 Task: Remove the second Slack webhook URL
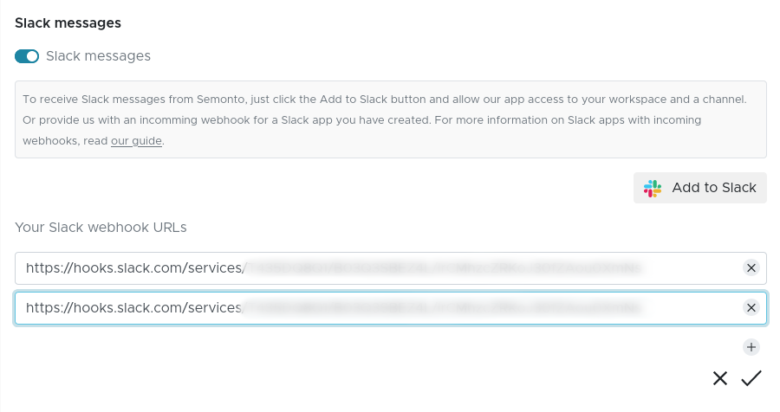[x=751, y=307]
